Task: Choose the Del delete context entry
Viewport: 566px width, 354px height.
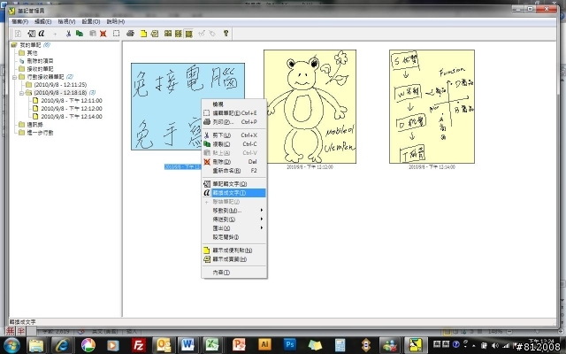Action: (234, 162)
